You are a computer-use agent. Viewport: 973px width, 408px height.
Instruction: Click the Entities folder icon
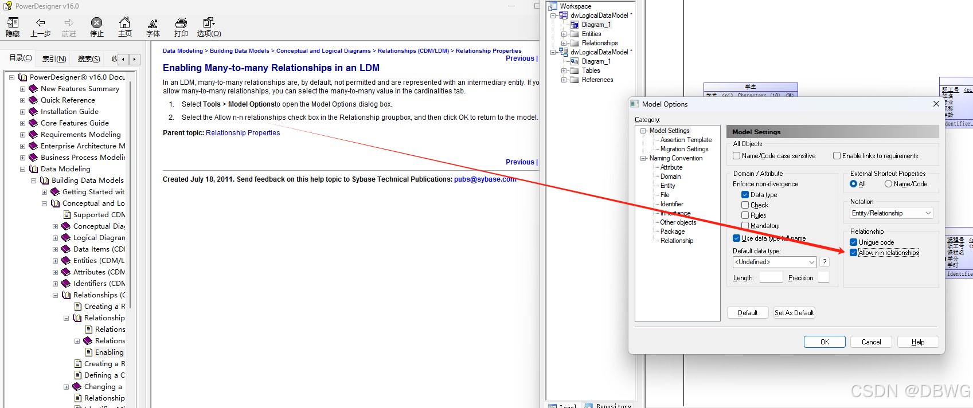[x=574, y=34]
